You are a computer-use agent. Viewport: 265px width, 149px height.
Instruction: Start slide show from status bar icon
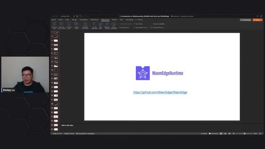(x=234, y=134)
